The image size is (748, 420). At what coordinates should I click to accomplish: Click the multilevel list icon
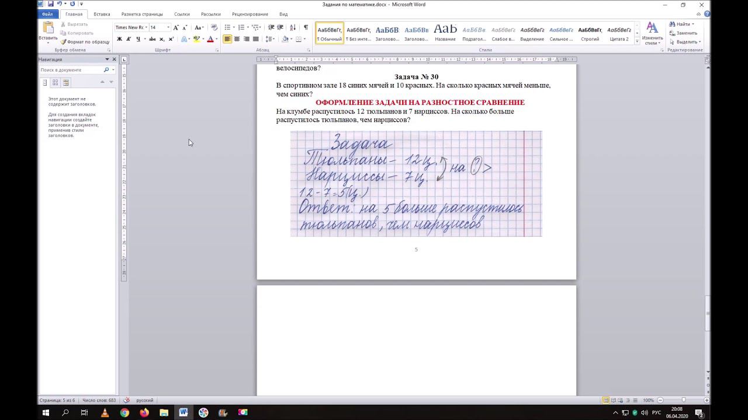point(255,27)
